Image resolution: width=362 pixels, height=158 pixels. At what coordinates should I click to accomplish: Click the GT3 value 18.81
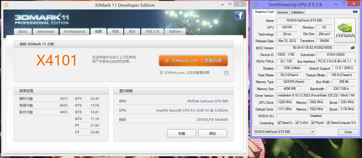click(95, 112)
